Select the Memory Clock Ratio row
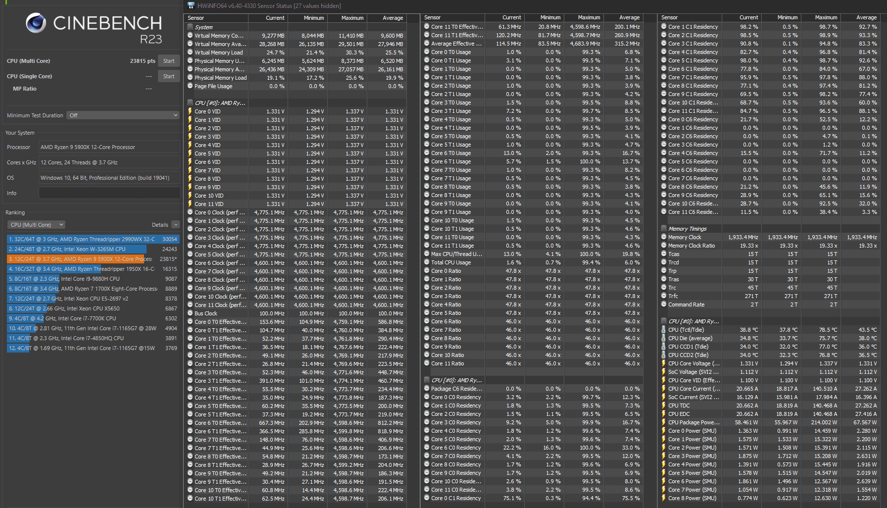887x508 pixels. click(x=769, y=246)
